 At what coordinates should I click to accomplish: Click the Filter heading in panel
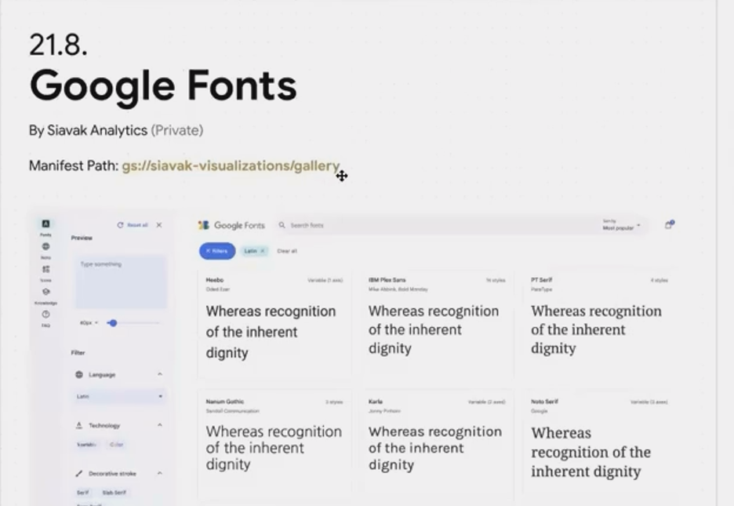coord(78,352)
